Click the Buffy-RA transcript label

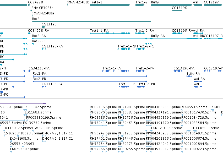[x=158, y=36]
